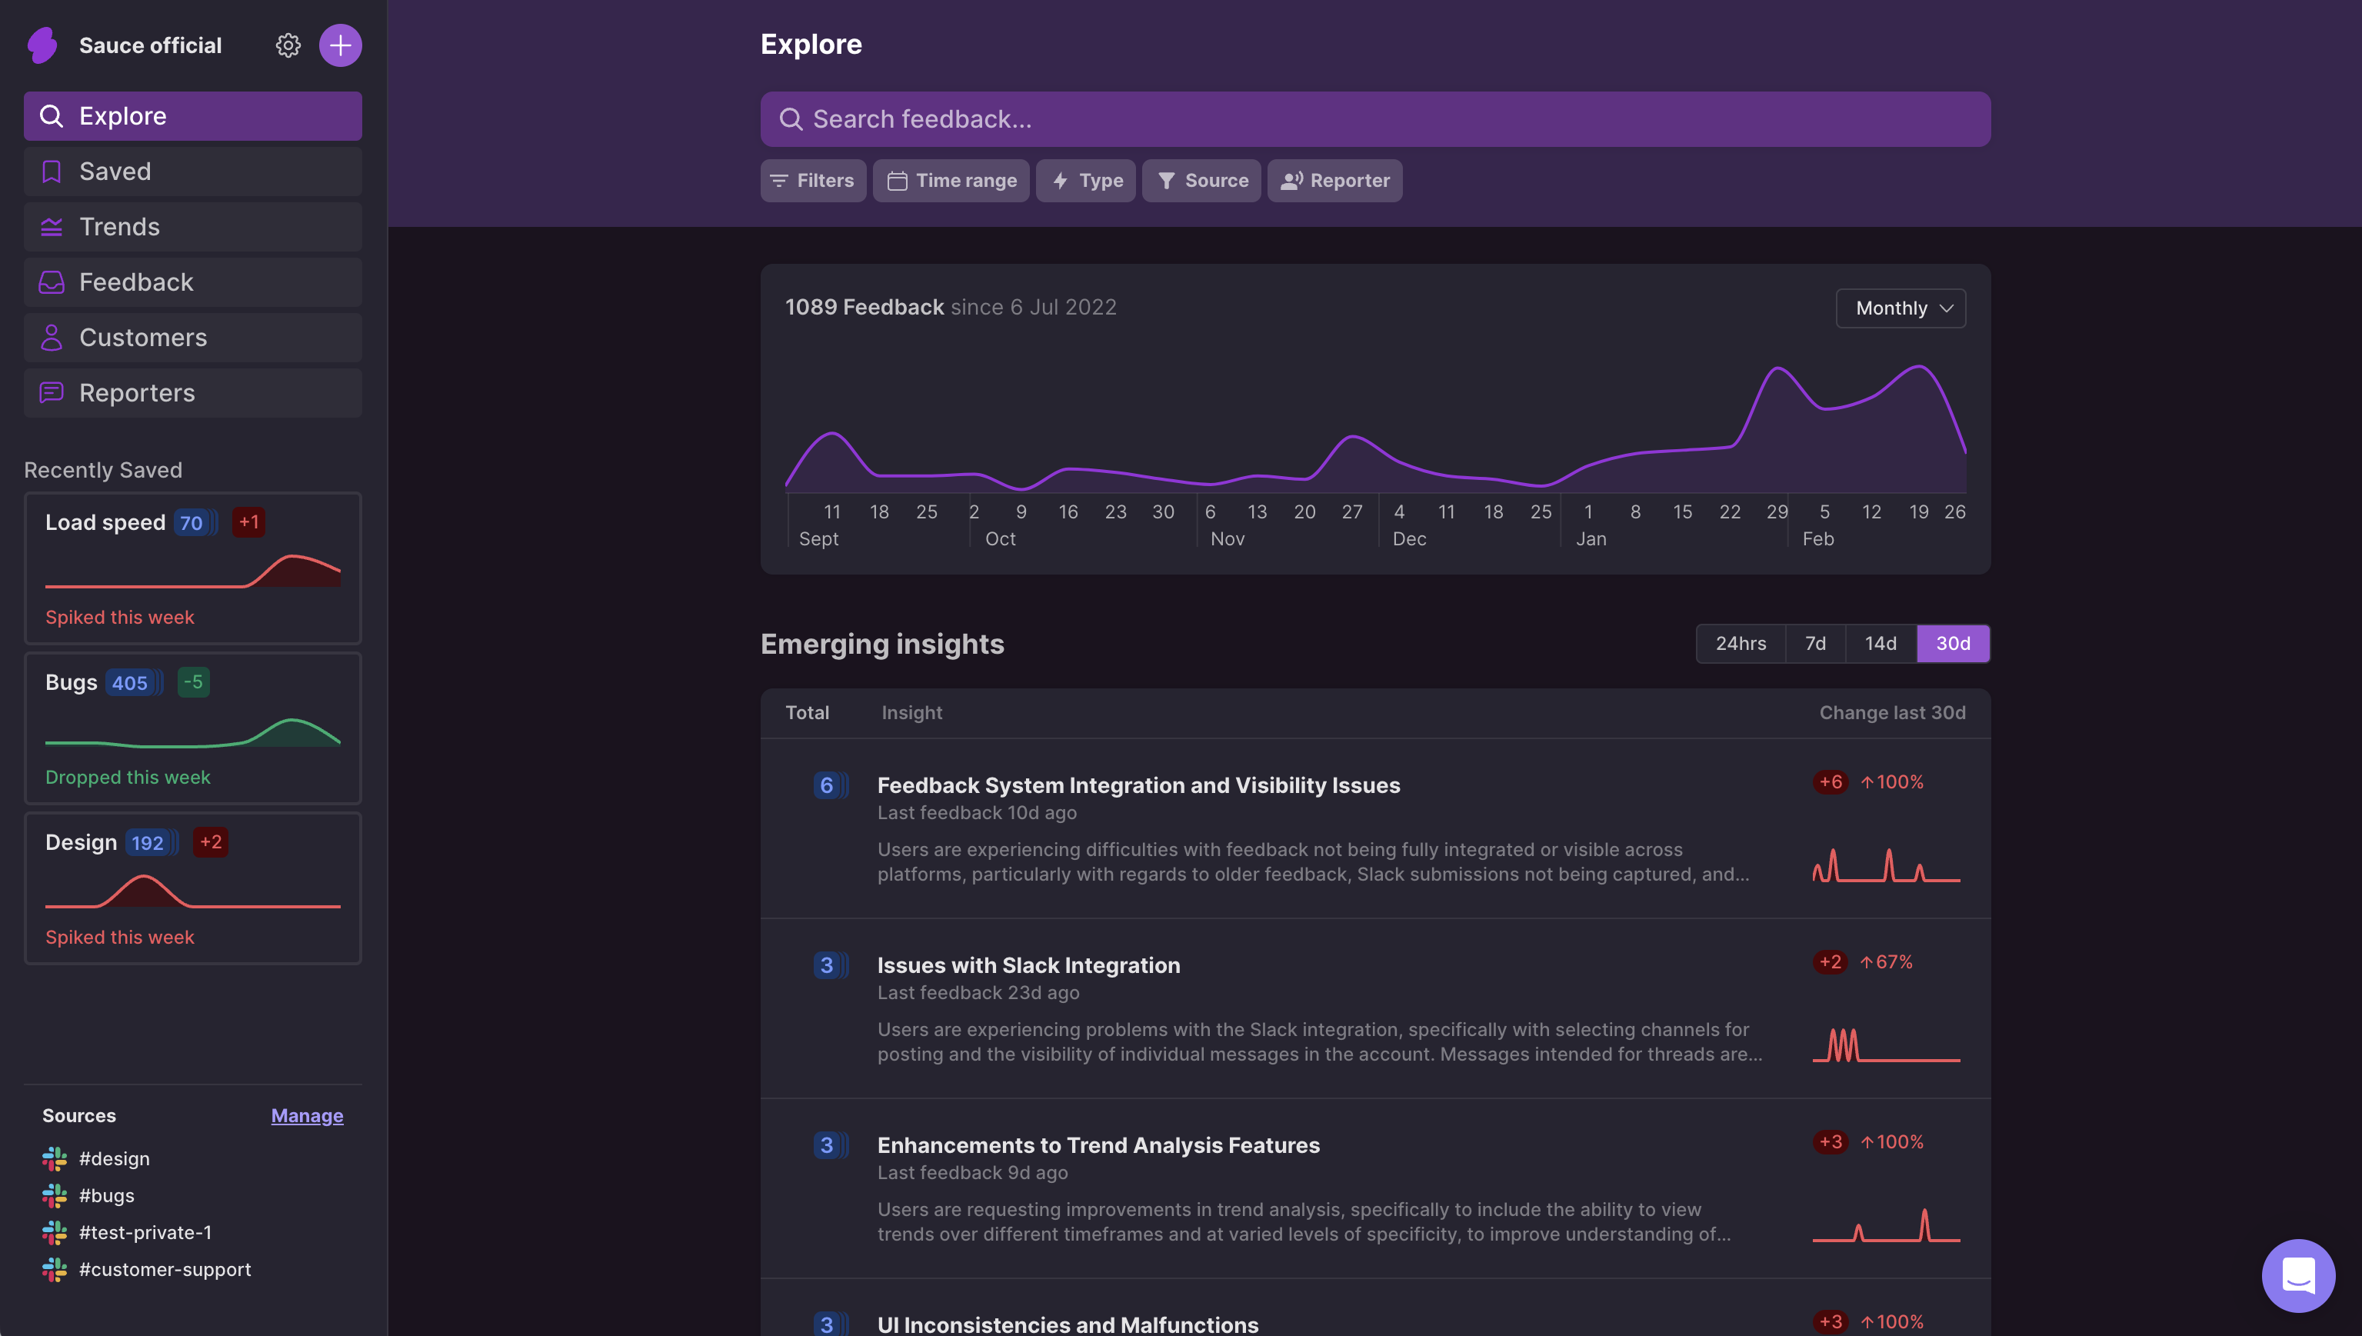This screenshot has height=1336, width=2362.
Task: Click the Total column header
Action: [808, 713]
